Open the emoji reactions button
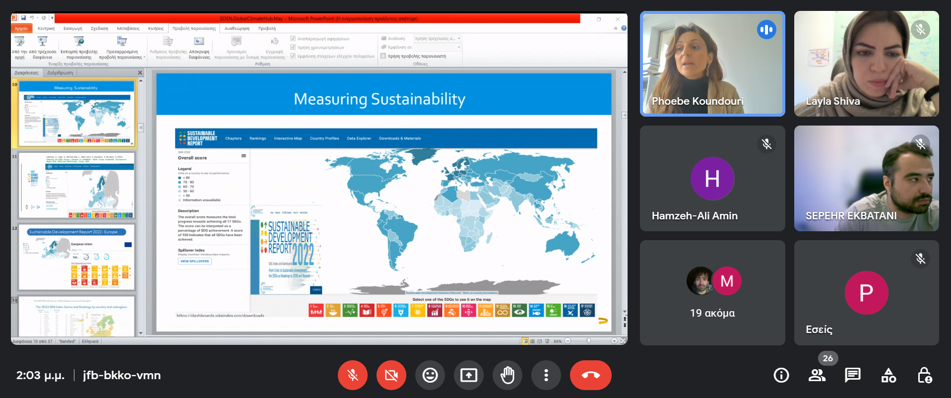Image resolution: width=951 pixels, height=398 pixels. pyautogui.click(x=430, y=375)
